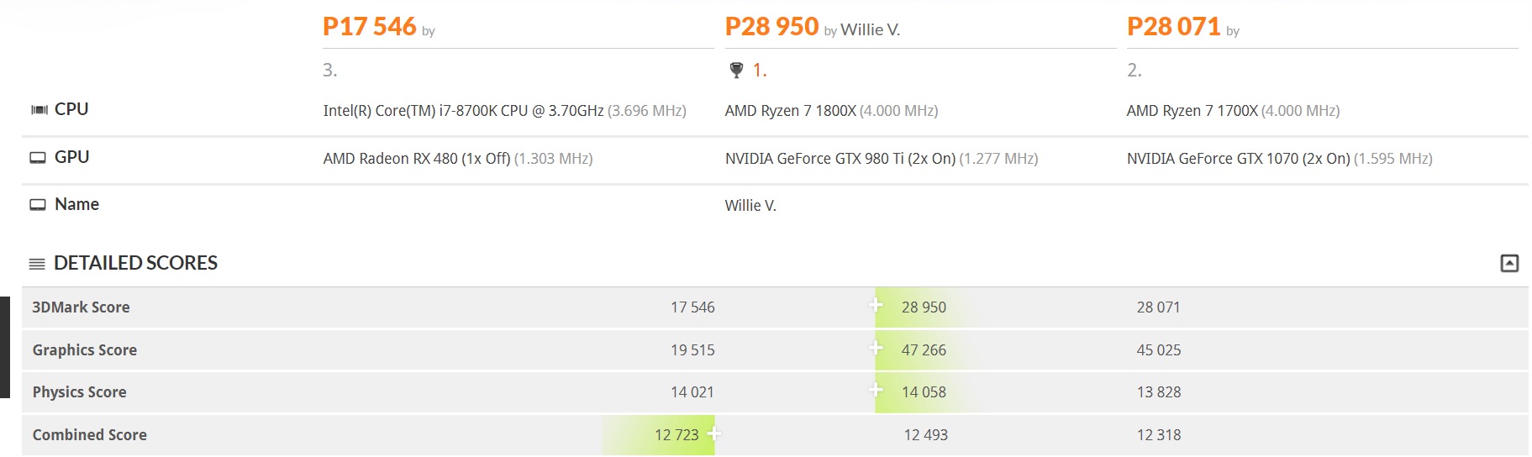
Task: Select the NVIDIA GeForce GTX 1070 entry
Action: click(x=1238, y=159)
